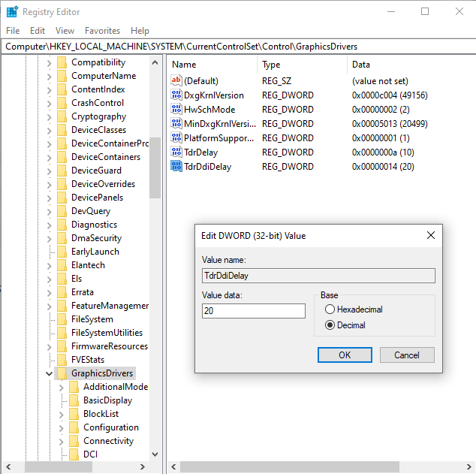Click the TdrDelay DWORD icon
This screenshot has width=476, height=474.
(176, 152)
